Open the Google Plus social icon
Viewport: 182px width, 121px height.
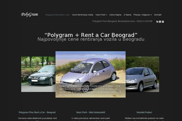point(160,22)
